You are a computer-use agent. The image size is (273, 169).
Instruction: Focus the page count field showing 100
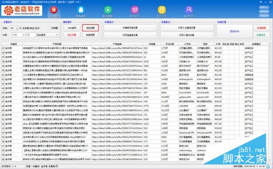[13, 28]
